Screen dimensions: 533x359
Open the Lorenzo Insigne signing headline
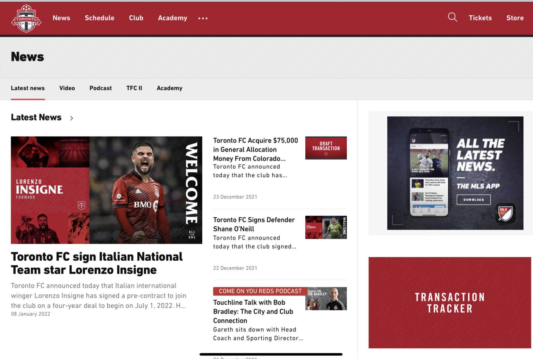pos(97,263)
